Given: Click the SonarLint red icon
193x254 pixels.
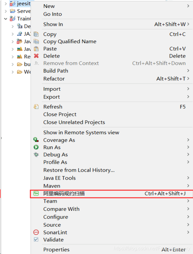Looking at the screenshot, I should [x=36, y=232].
